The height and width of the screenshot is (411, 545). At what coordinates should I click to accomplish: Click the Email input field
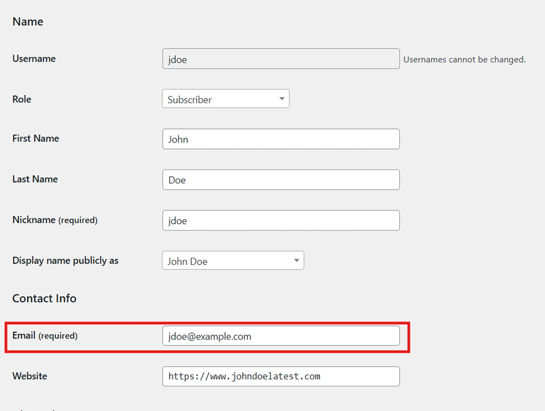pyautogui.click(x=281, y=336)
